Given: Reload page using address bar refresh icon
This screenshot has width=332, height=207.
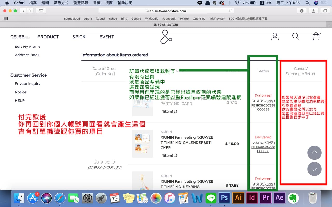Looking at the screenshot, I should click(x=231, y=11).
